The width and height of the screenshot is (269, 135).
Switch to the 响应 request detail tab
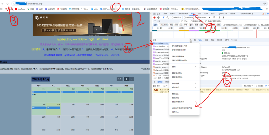(213, 40)
